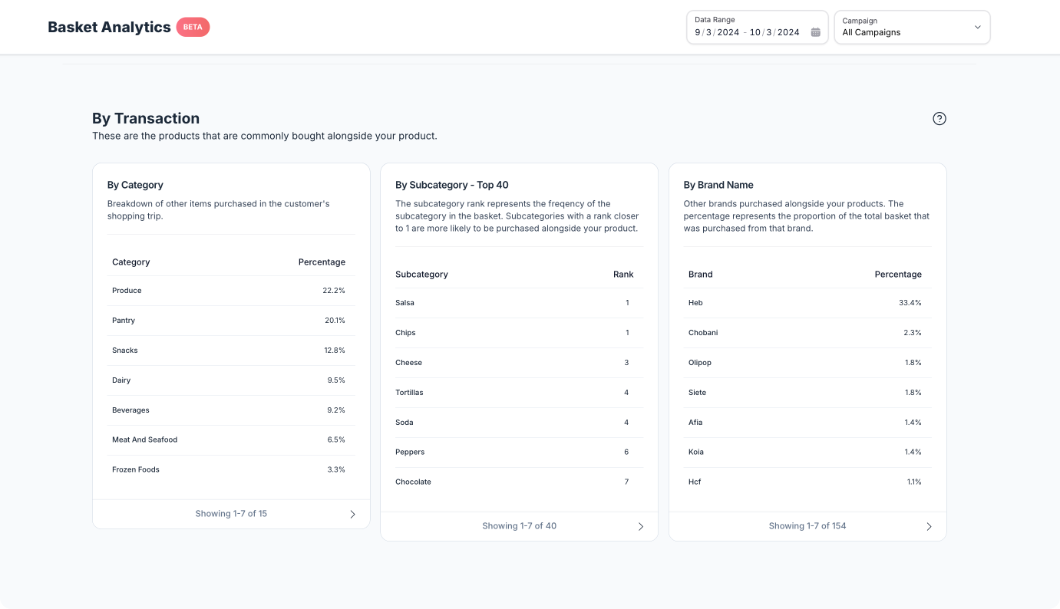
Task: Select the Hcf brand row
Action: tap(807, 482)
